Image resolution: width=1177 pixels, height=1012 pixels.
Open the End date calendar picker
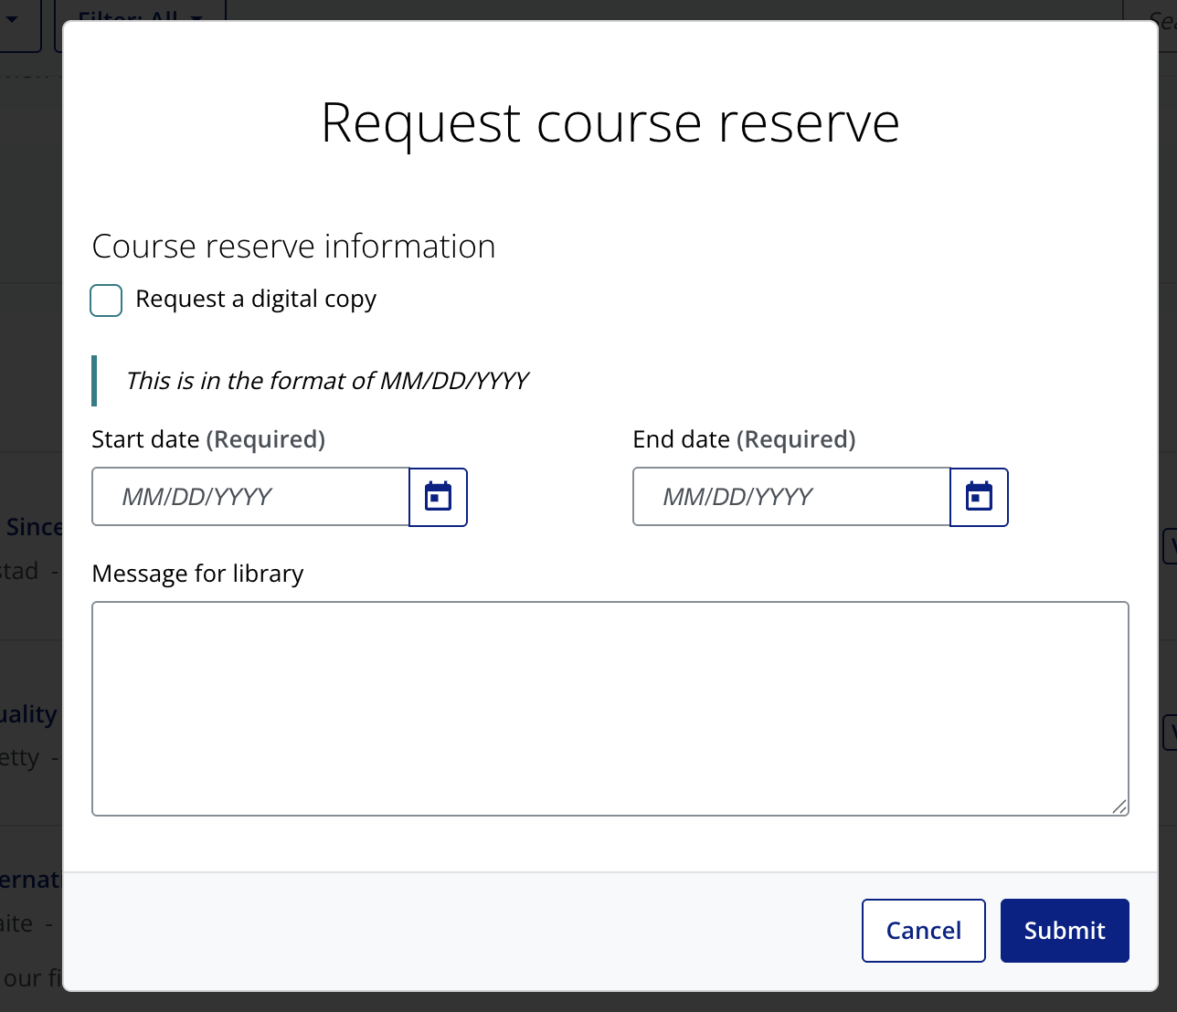tap(980, 497)
